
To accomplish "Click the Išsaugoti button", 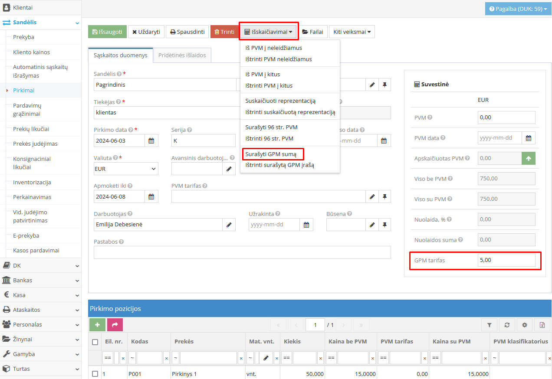I will coord(107,32).
